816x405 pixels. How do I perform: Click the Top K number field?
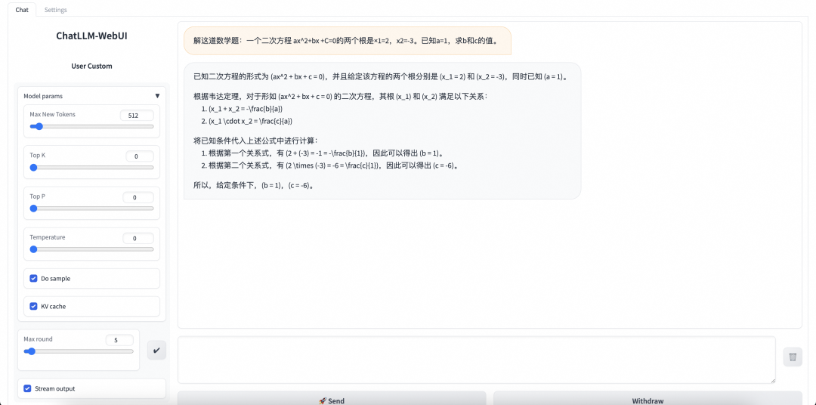point(140,156)
